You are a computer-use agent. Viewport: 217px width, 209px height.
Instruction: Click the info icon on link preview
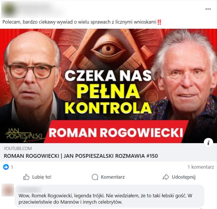208,143
